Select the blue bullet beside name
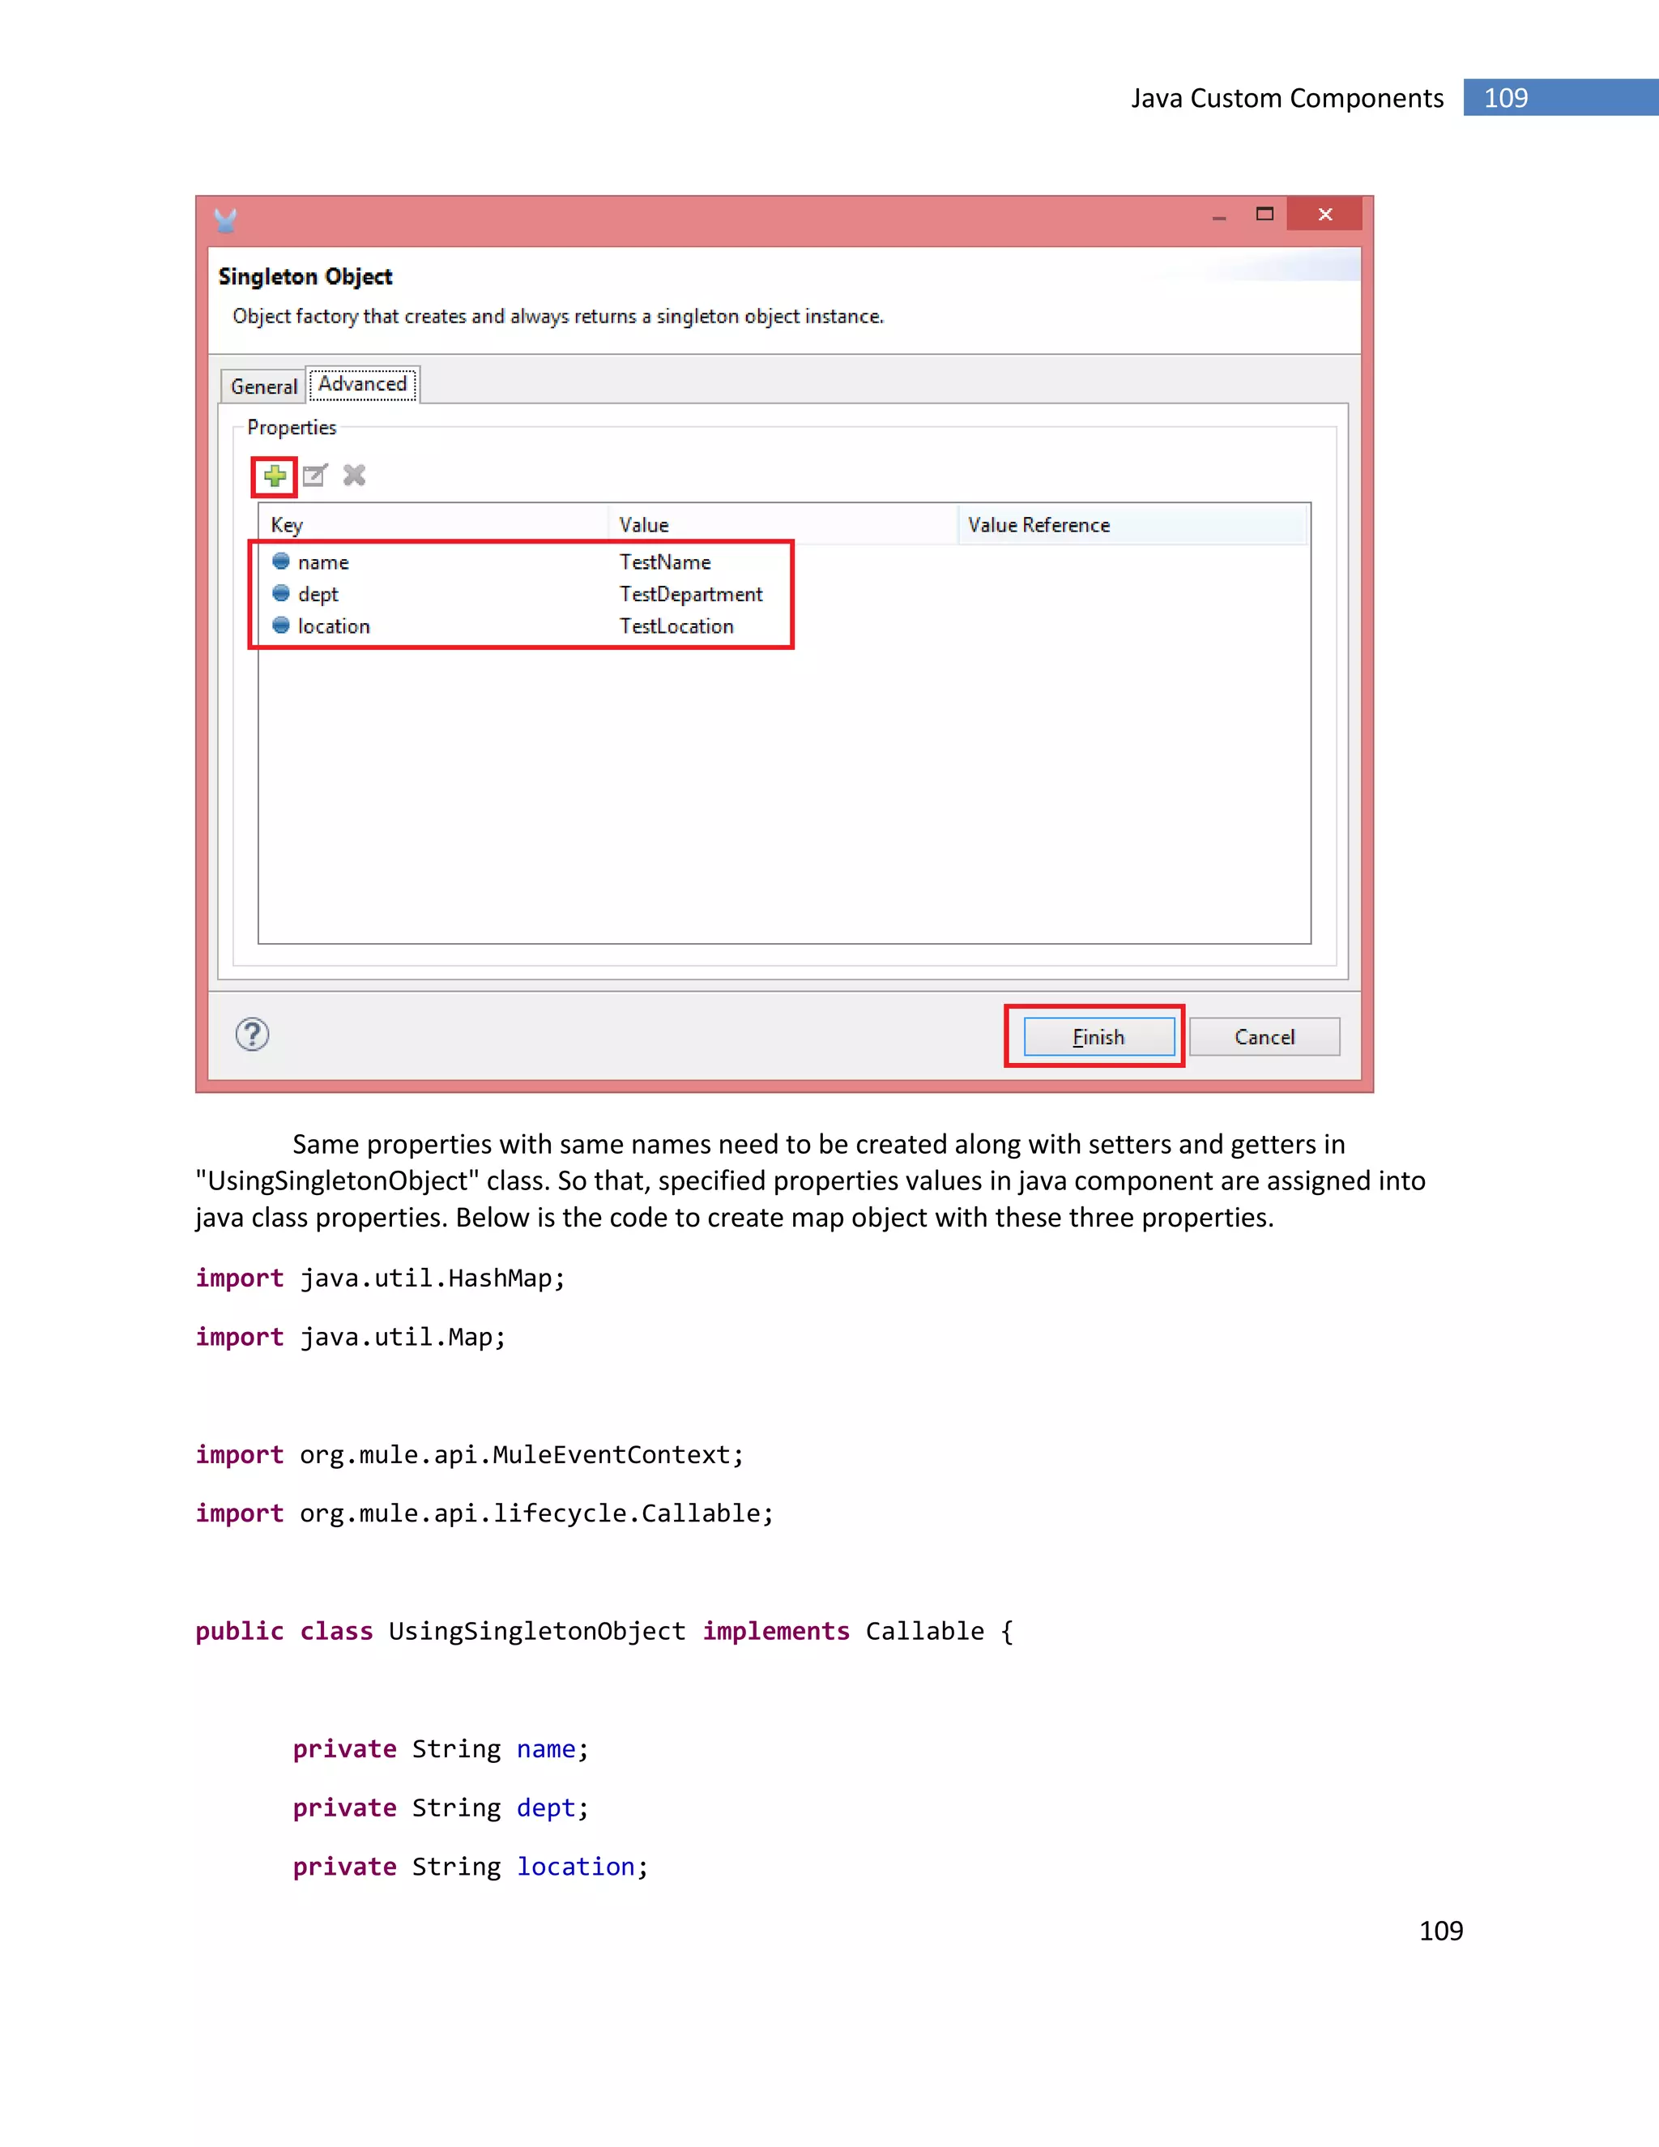1659x2147 pixels. tap(281, 561)
